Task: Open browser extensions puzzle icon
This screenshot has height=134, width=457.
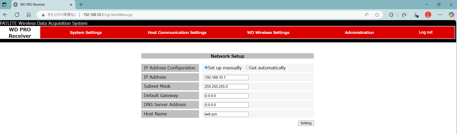Action: tap(391, 15)
